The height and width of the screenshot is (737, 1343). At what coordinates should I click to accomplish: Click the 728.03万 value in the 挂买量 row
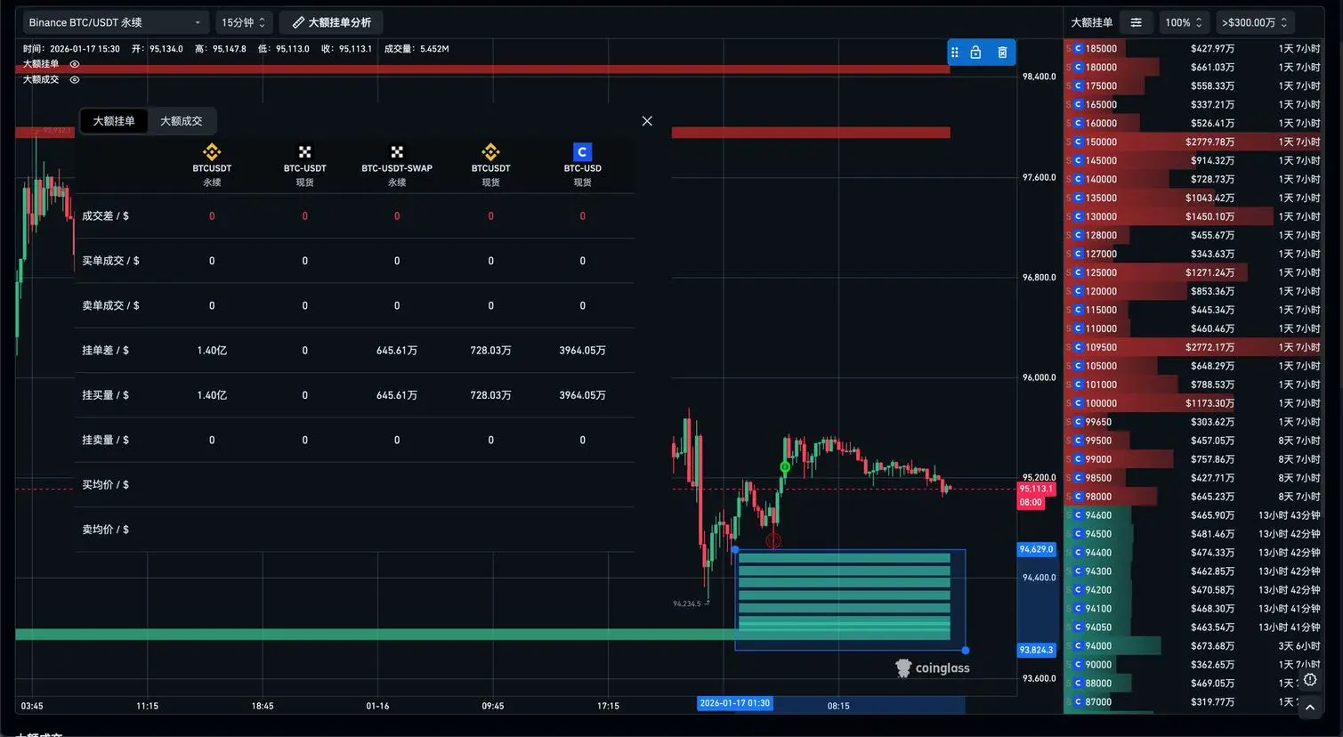click(x=490, y=395)
